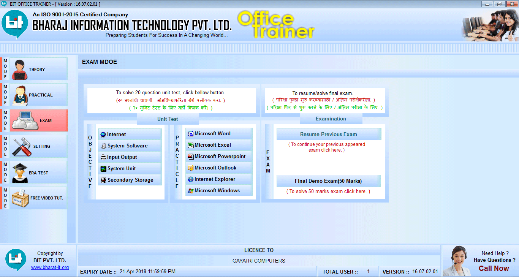
Task: Click the System Unit monitor icon
Action: (x=103, y=169)
